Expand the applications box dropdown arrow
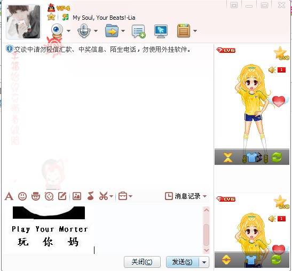292x271 pixels. [x=195, y=31]
